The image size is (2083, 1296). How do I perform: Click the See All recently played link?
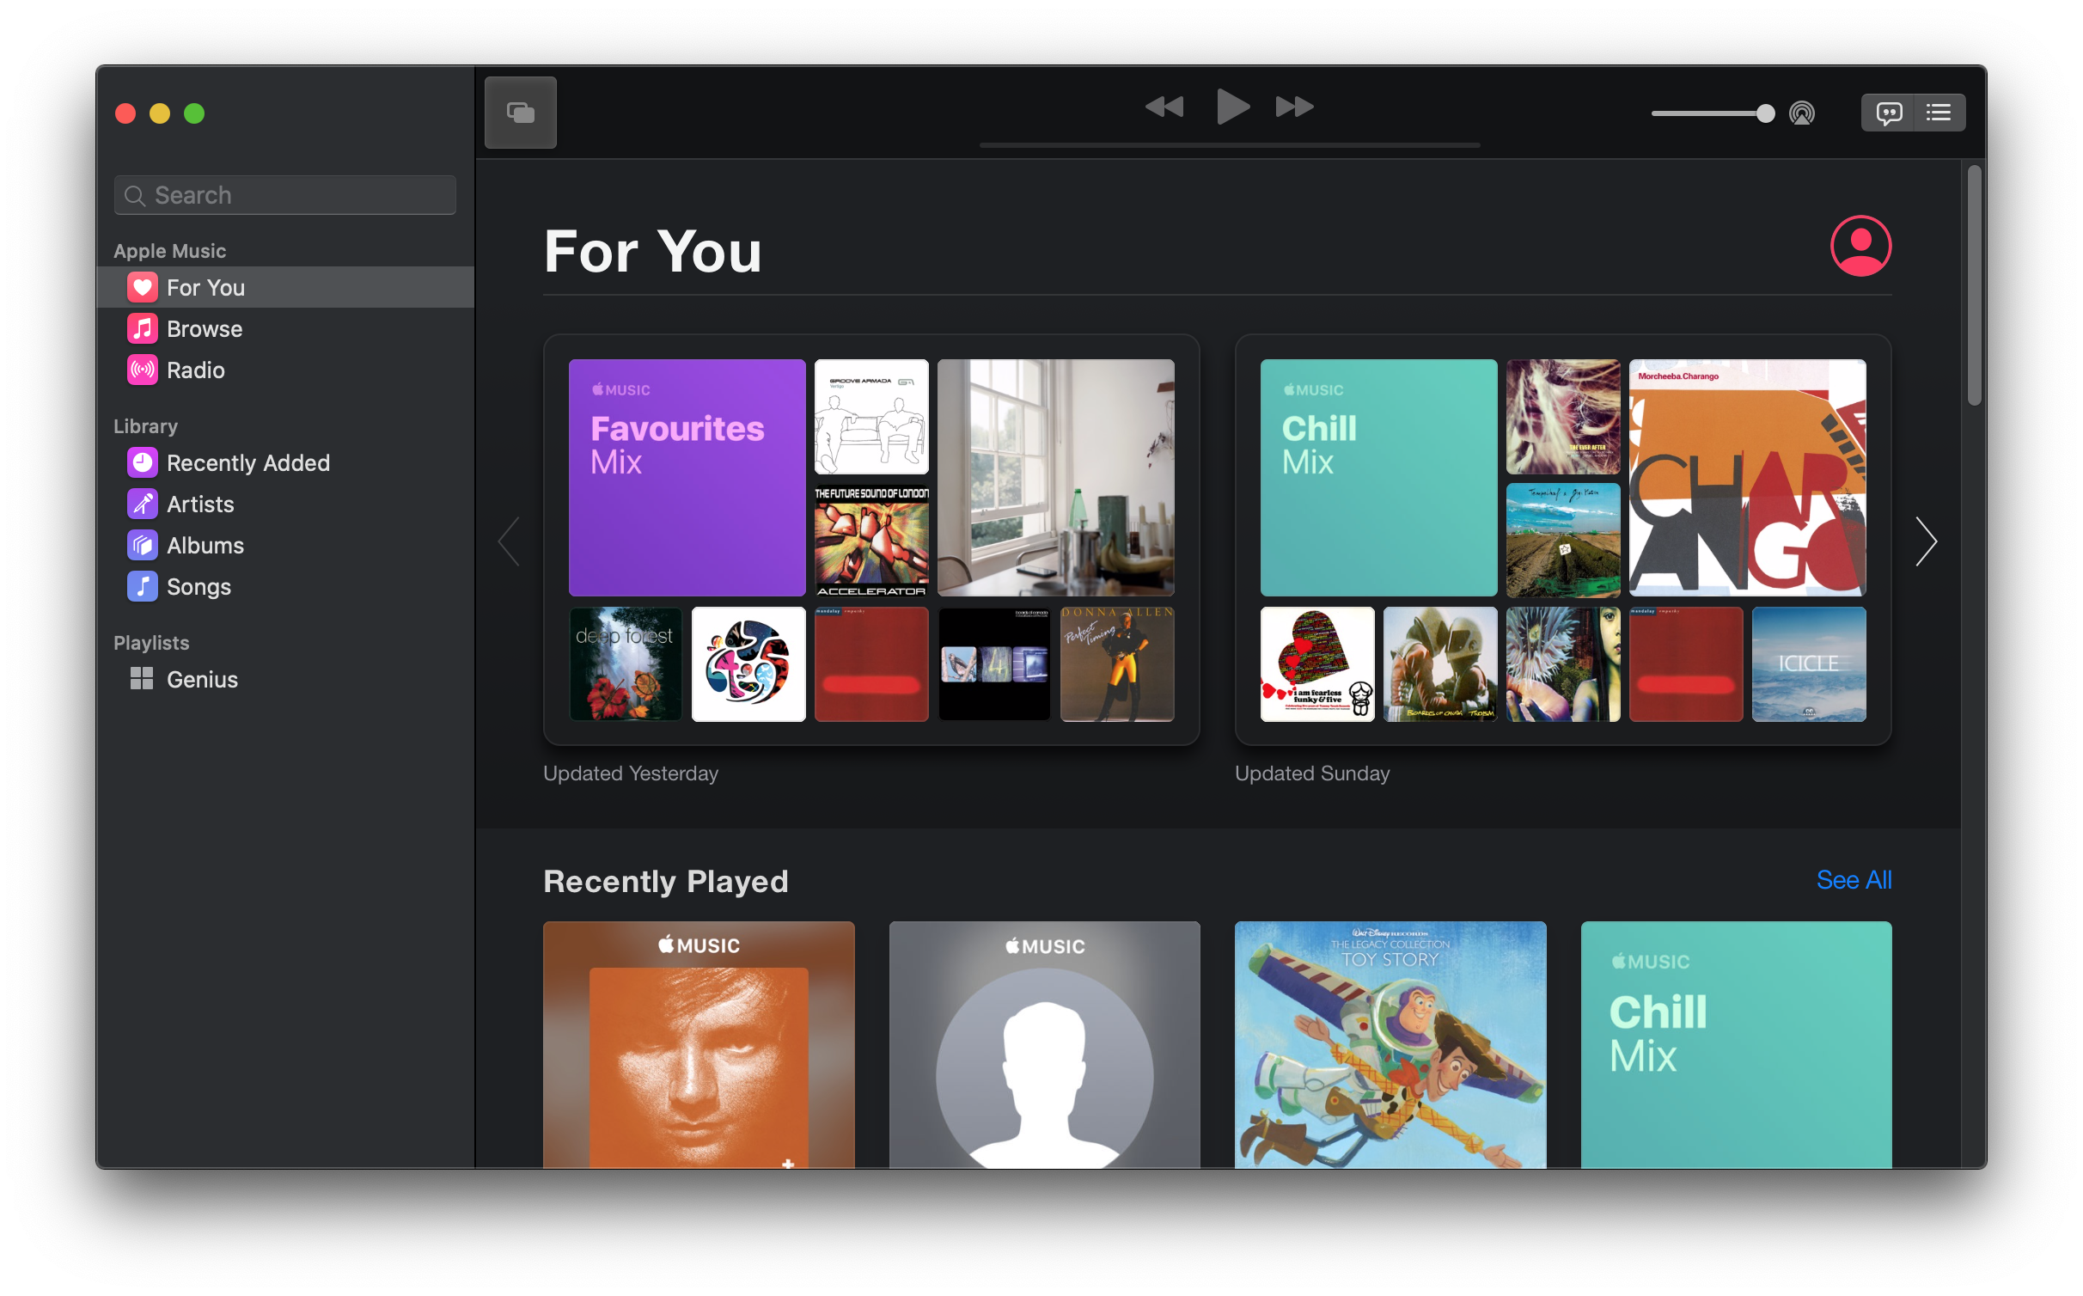(1854, 879)
